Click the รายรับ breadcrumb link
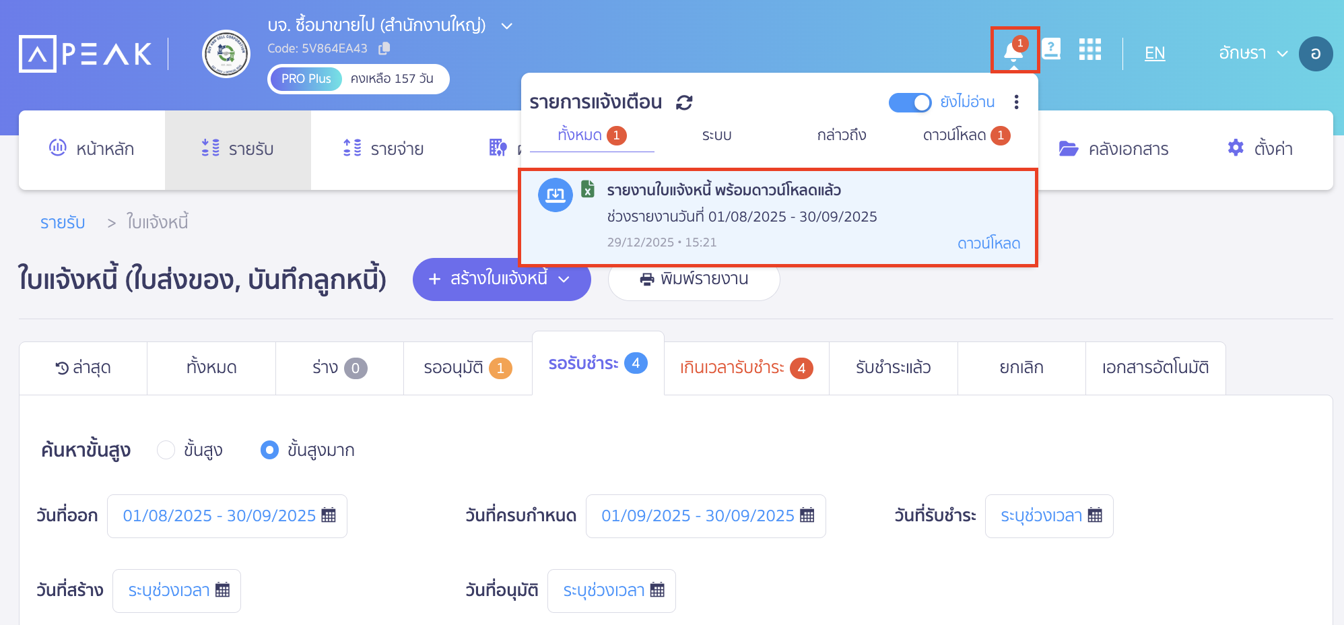The width and height of the screenshot is (1344, 625). pyautogui.click(x=62, y=222)
